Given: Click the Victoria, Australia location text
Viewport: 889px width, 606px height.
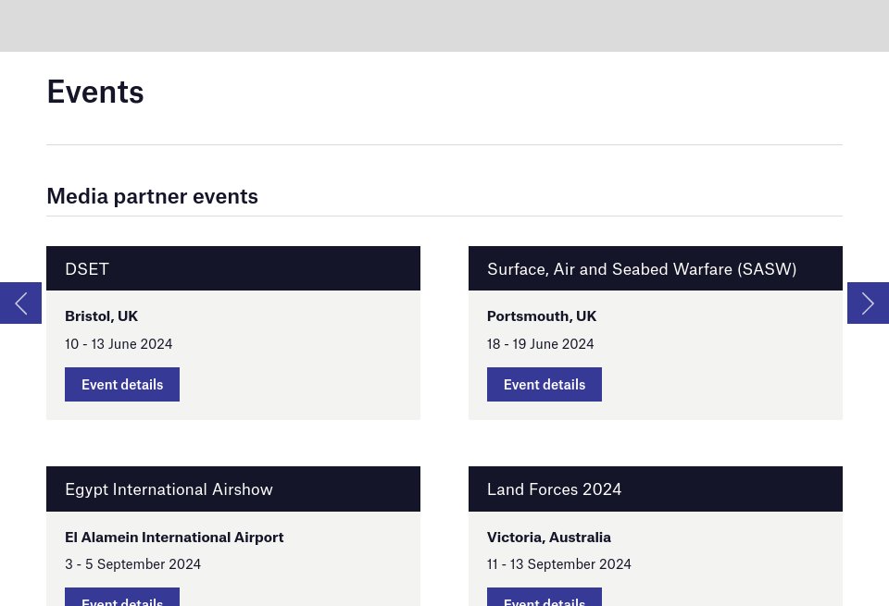Looking at the screenshot, I should [548, 537].
